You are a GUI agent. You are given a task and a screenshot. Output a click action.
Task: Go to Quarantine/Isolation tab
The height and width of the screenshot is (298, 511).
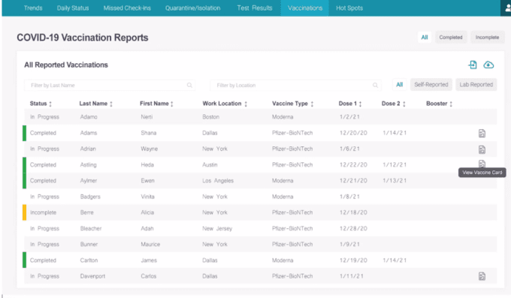(192, 8)
